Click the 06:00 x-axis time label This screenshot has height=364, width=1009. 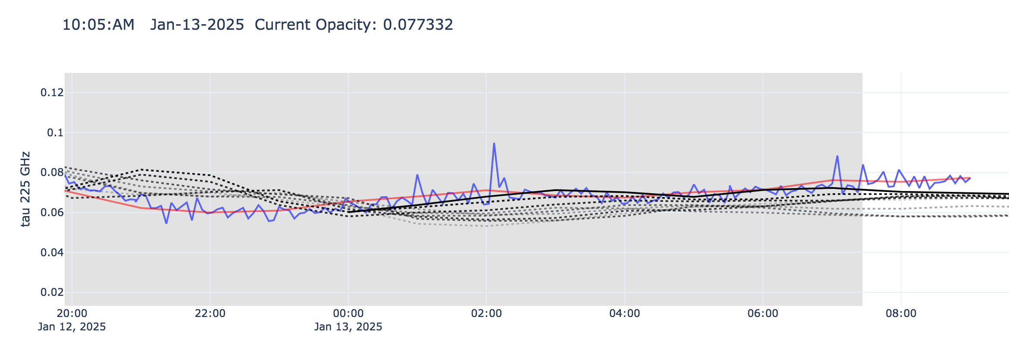tap(763, 314)
